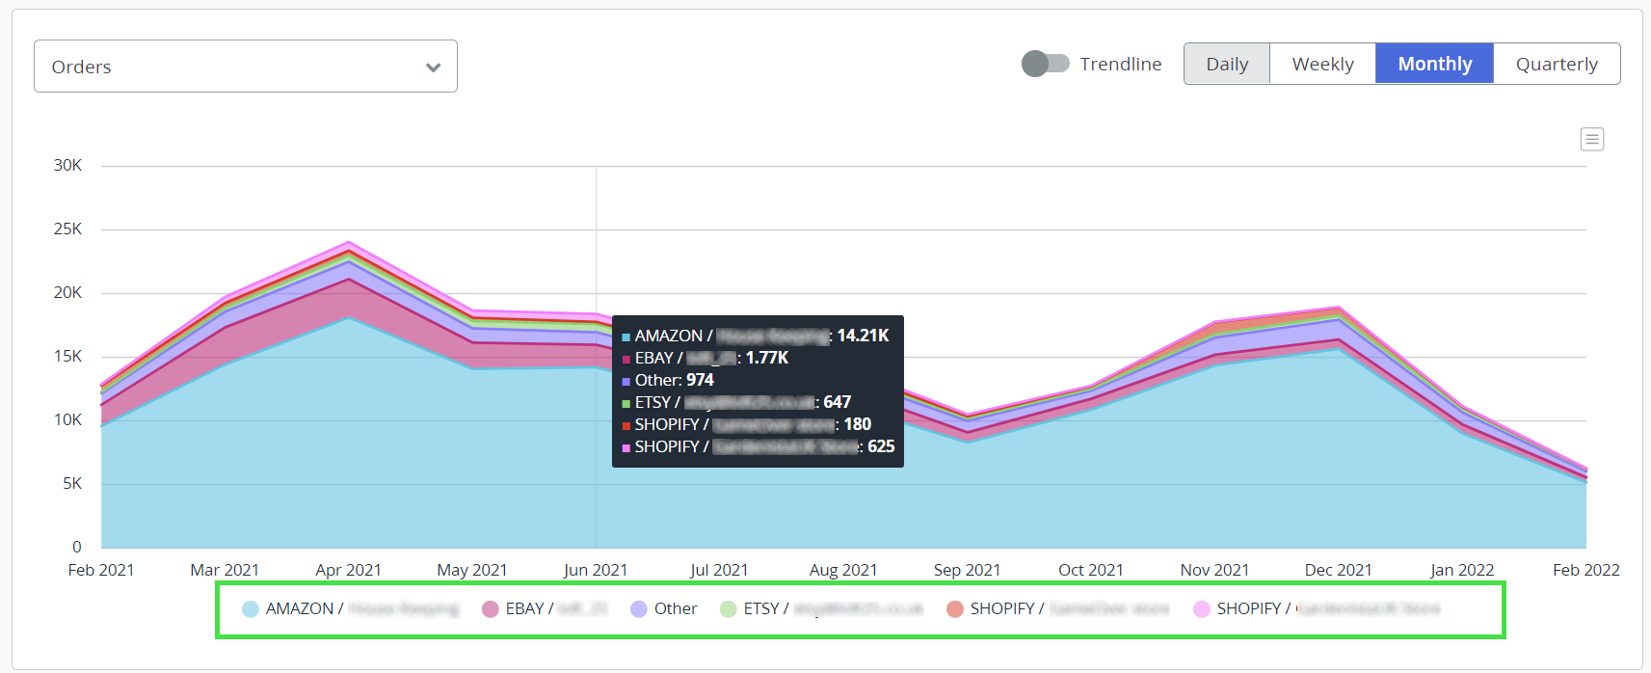Screen dimensions: 1651x673
Task: Hide the Other series via legend label
Action: [x=676, y=609]
